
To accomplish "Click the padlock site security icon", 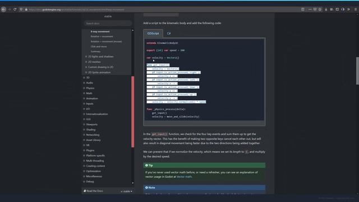I will pyautogui.click(x=26, y=10).
